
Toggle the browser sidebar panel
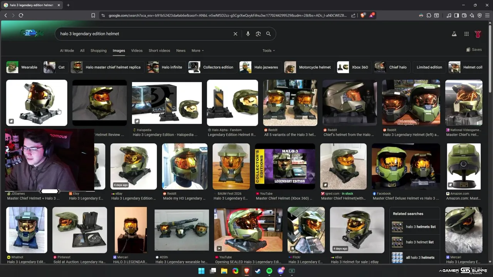[456, 15]
